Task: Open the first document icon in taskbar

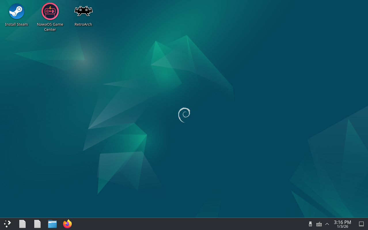Action: (x=22, y=224)
